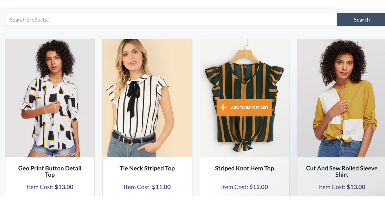Click the Search button

pyautogui.click(x=362, y=19)
